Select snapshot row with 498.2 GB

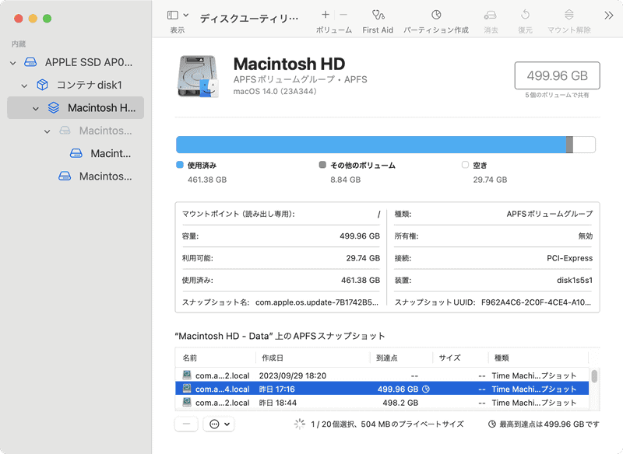(x=382, y=403)
